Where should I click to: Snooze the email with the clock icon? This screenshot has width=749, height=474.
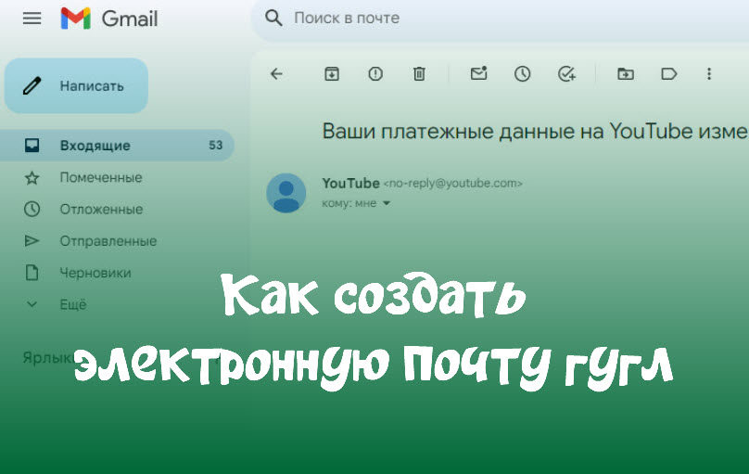(522, 74)
